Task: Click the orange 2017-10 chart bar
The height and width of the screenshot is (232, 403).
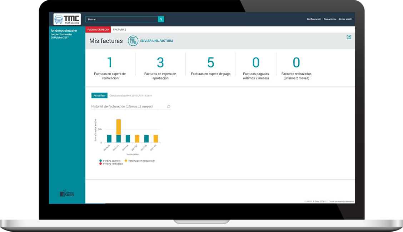Action: click(x=156, y=138)
